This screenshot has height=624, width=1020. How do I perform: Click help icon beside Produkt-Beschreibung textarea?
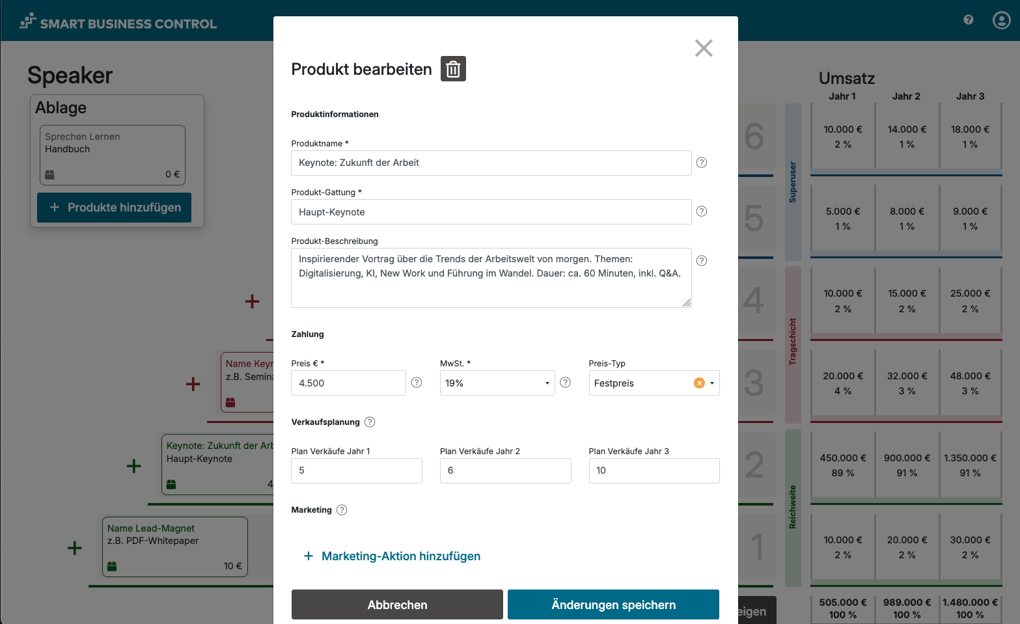pyautogui.click(x=701, y=261)
